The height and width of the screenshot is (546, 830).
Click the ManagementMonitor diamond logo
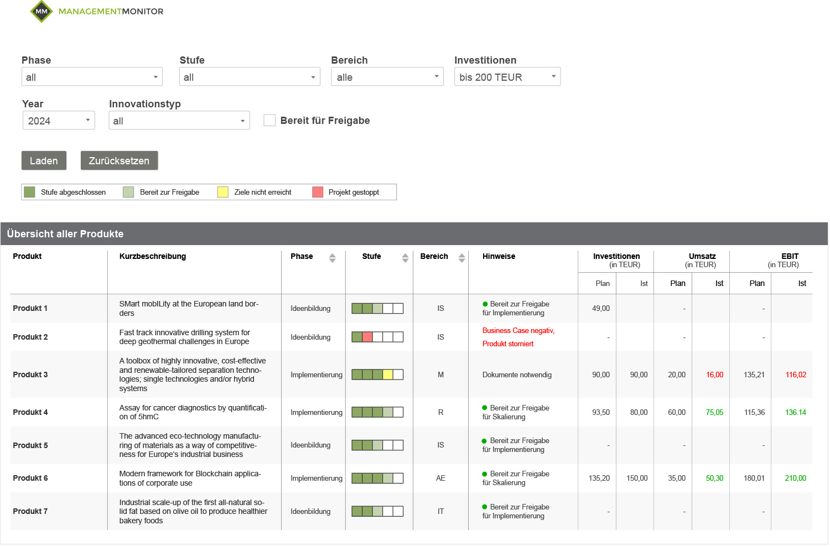pyautogui.click(x=41, y=11)
